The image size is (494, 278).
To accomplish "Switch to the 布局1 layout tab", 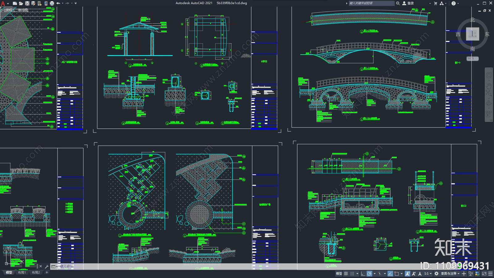I will [22, 272].
